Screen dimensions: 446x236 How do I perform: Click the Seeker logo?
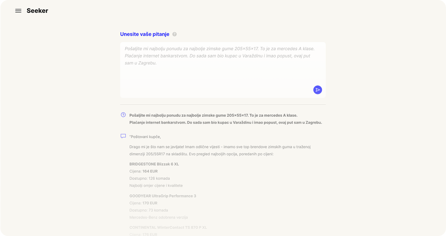coord(37,11)
